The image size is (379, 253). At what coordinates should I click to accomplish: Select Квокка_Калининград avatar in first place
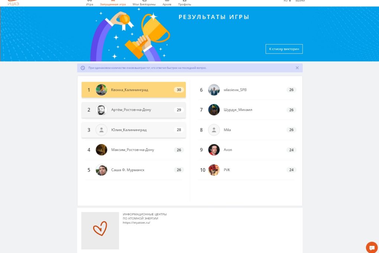101,90
